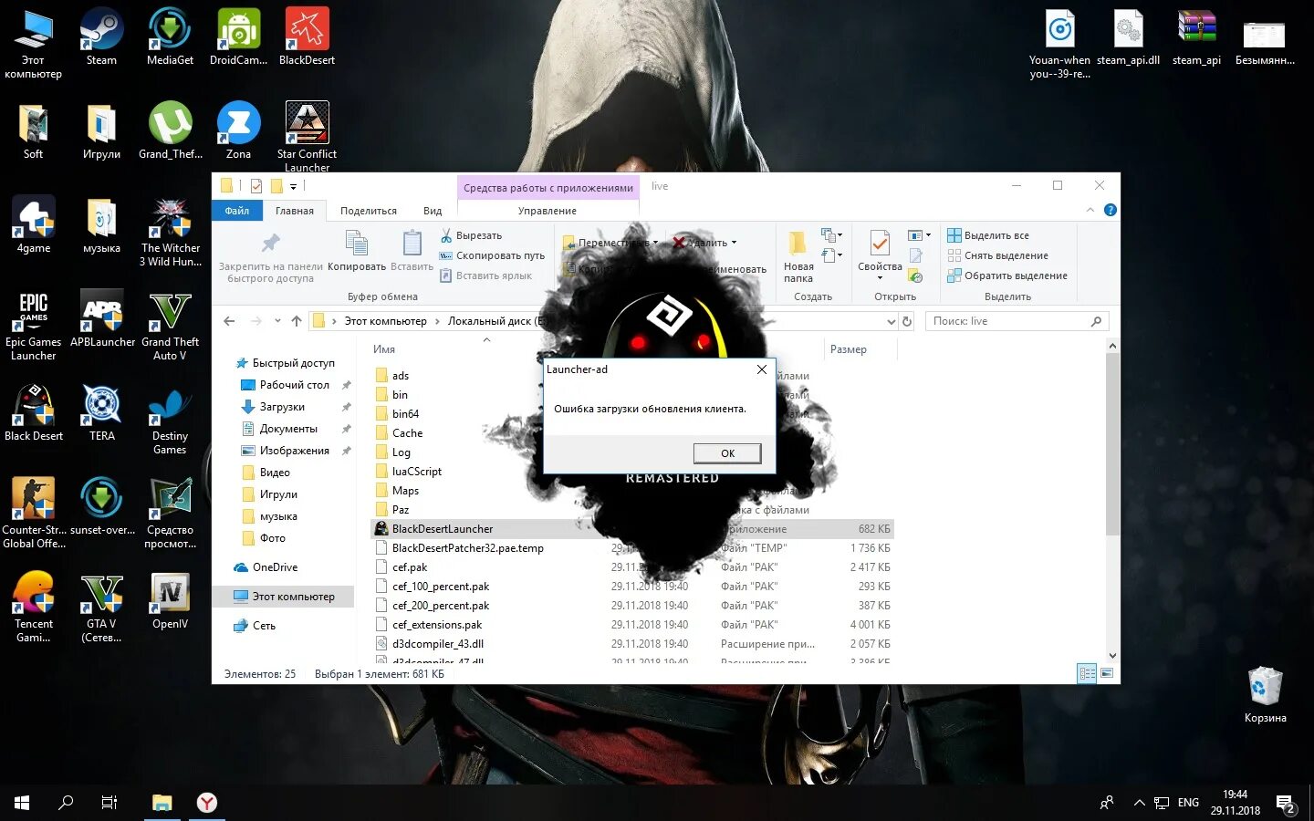The width and height of the screenshot is (1314, 821).
Task: Expand the address bar history dropdown
Action: coord(892,321)
